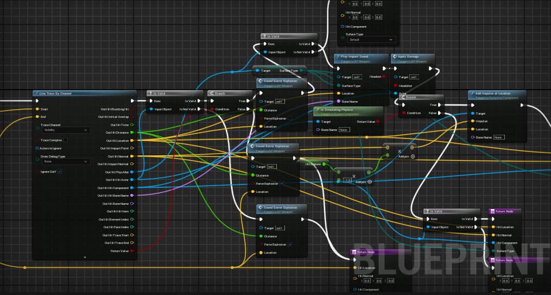Click Condition pin on Branch beside Line Trace's Is Valid

point(212,109)
